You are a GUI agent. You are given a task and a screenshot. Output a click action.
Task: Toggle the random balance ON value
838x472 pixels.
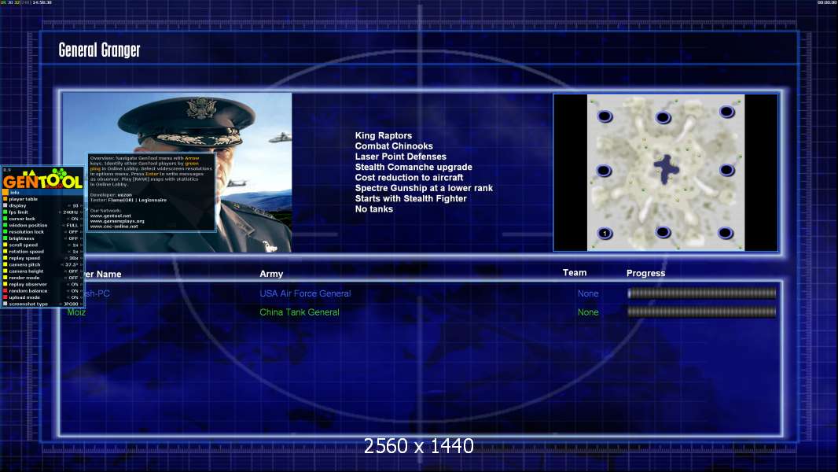[x=74, y=291]
